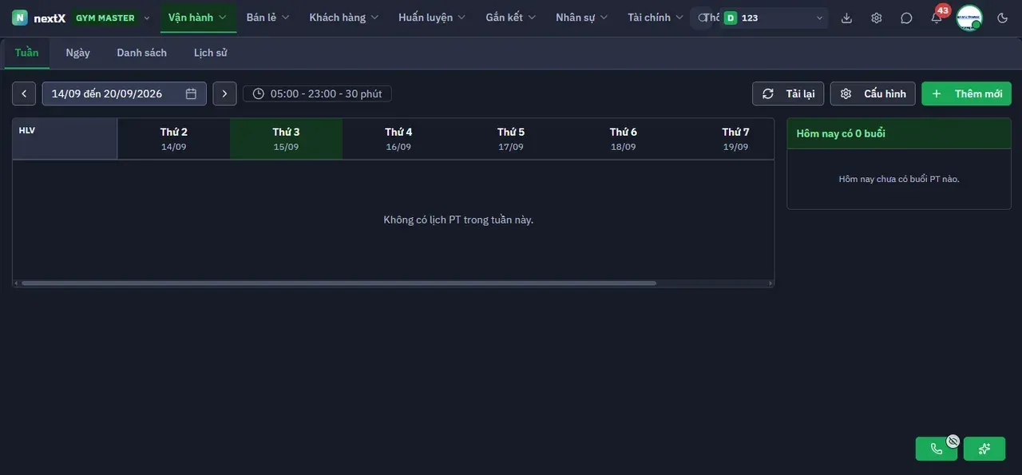The width and height of the screenshot is (1022, 475).
Task: Switch to the Tuần tab
Action: (26, 53)
